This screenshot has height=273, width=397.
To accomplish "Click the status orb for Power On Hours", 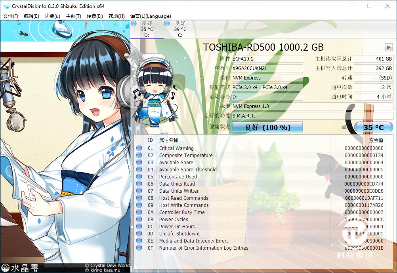I will 139,226.
